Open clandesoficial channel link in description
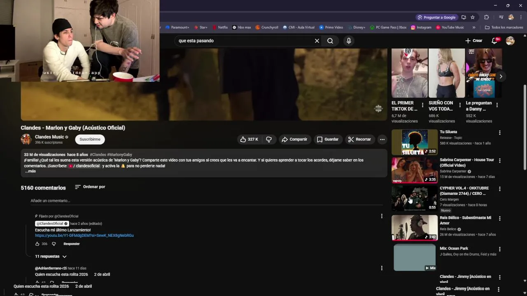 click(x=84, y=166)
